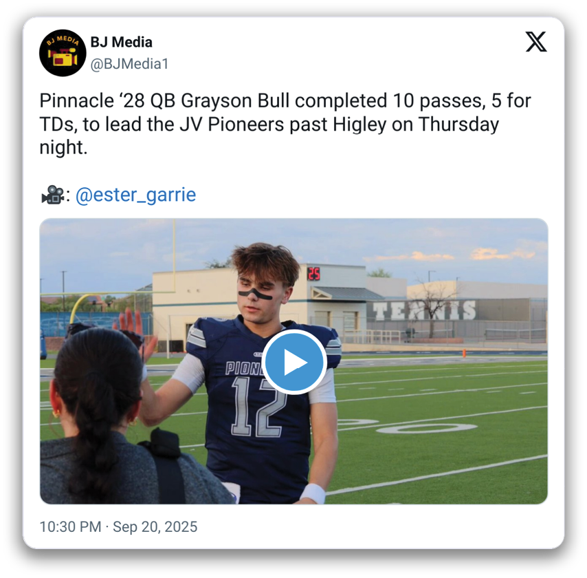Click the TENNIS sign in the video
This screenshot has width=587, height=578.
[x=424, y=311]
